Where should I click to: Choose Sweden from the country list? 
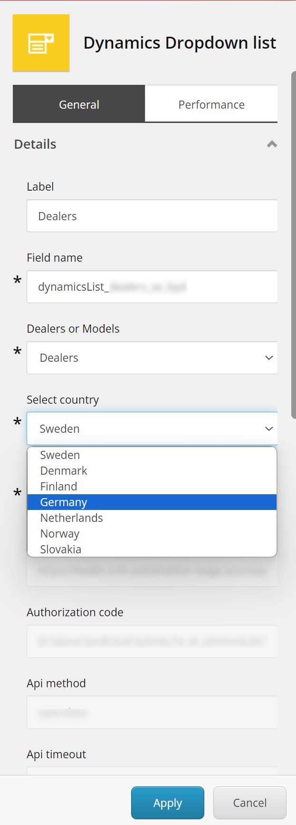60,455
